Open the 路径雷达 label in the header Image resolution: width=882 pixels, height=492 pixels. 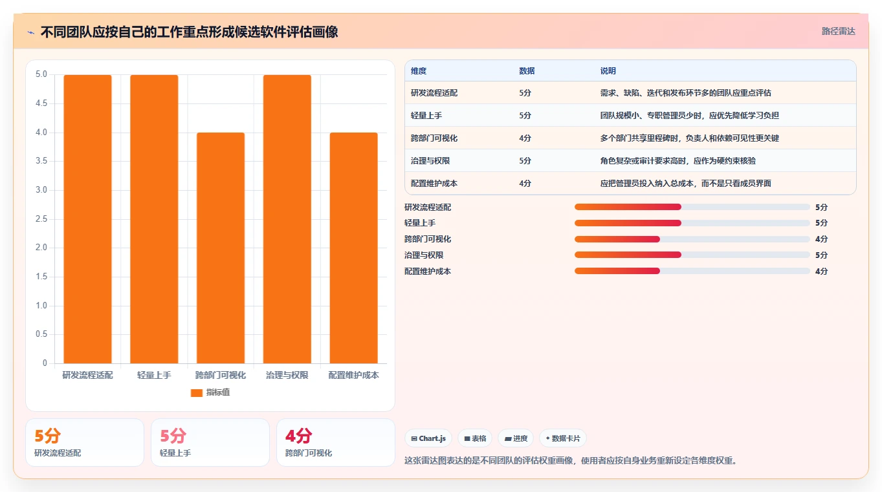coord(839,31)
